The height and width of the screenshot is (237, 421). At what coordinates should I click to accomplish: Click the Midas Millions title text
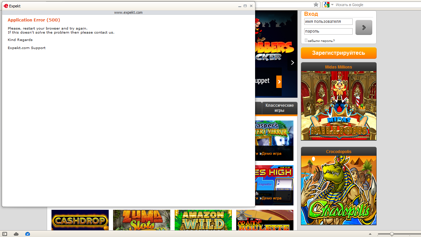click(x=339, y=67)
